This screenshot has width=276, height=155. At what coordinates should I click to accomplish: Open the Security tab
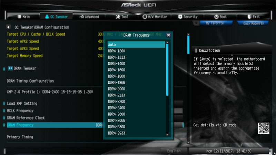tap(188, 17)
